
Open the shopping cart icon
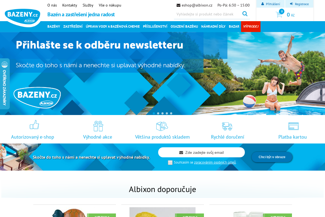coord(279,15)
